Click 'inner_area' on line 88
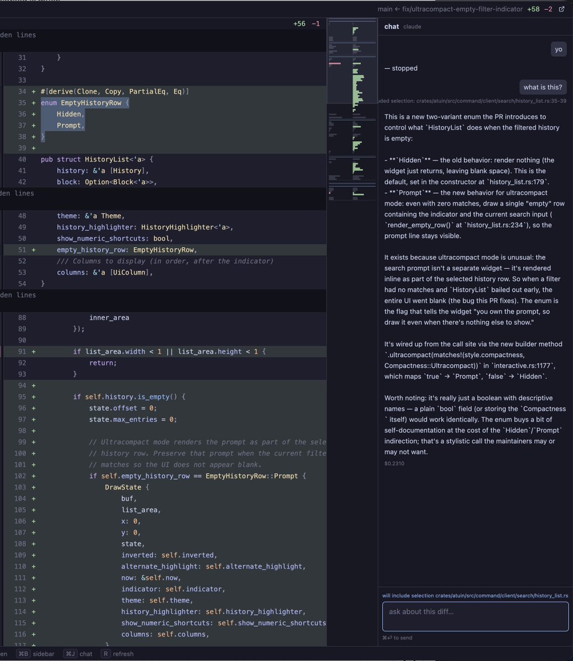This screenshot has width=573, height=661. click(109, 318)
